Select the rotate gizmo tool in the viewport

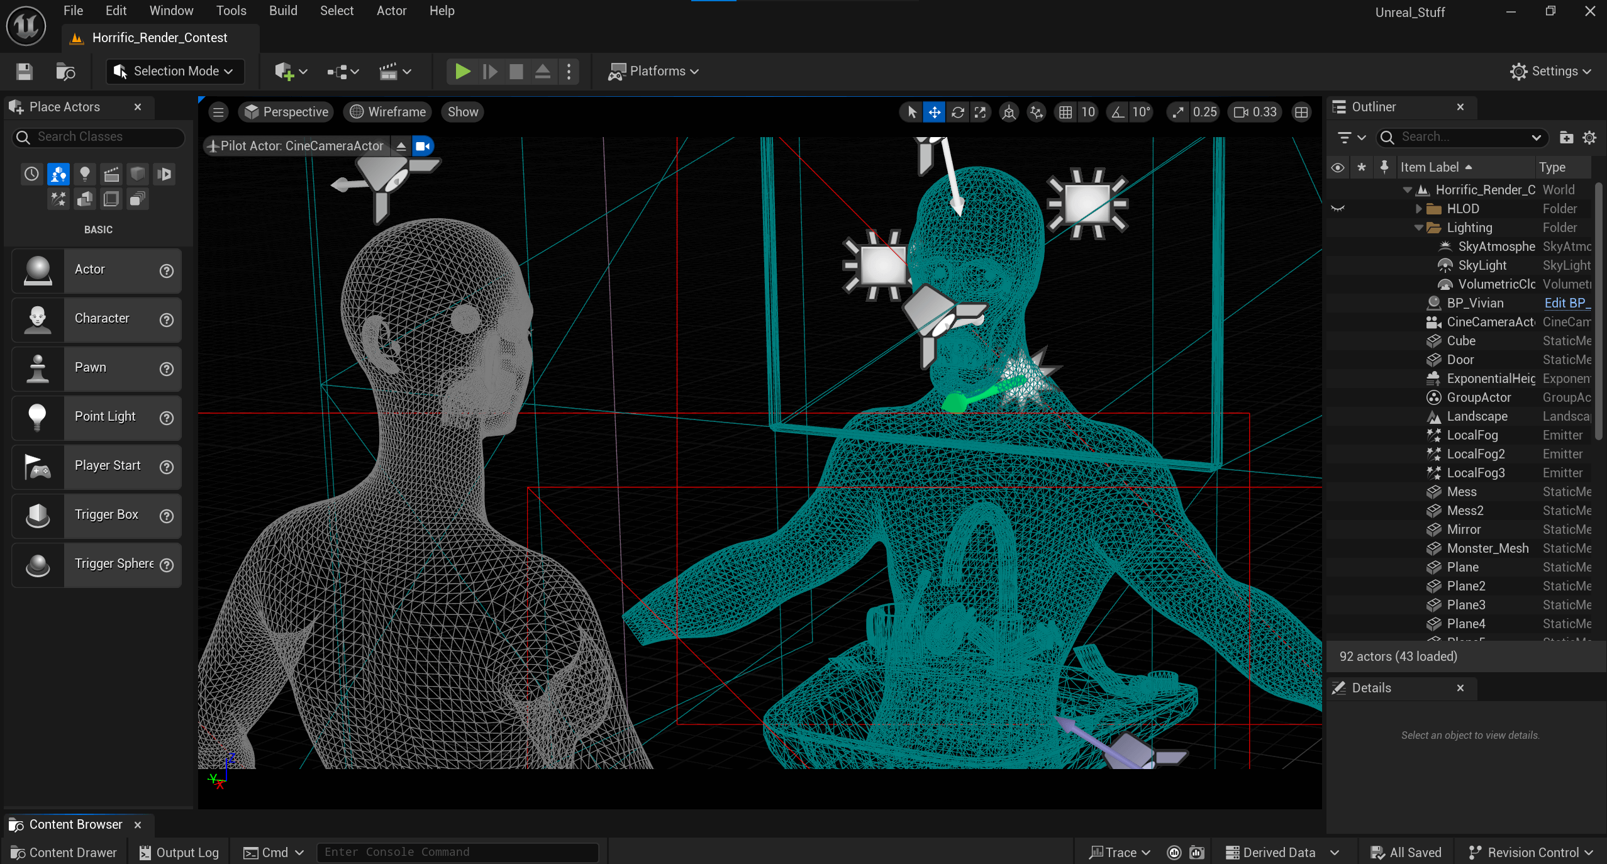tap(957, 112)
